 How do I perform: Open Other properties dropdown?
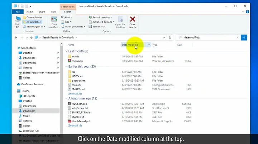73,26
